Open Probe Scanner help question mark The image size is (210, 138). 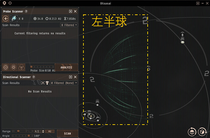tap(26, 11)
